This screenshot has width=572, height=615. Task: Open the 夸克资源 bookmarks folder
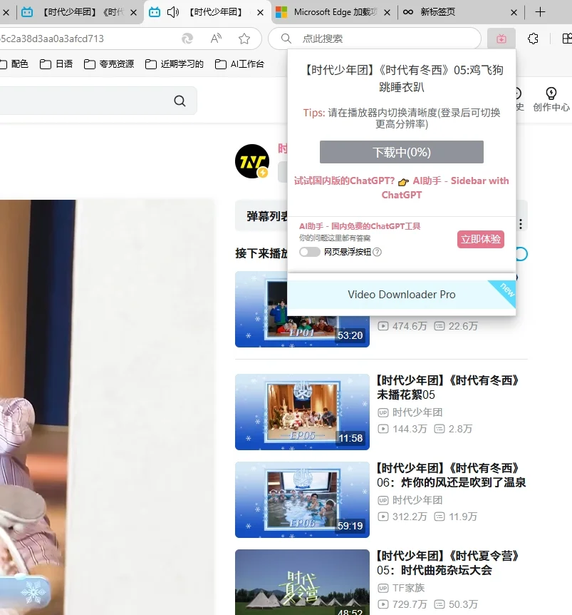tap(109, 64)
